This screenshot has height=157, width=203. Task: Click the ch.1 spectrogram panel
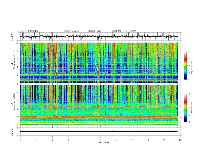point(99,63)
